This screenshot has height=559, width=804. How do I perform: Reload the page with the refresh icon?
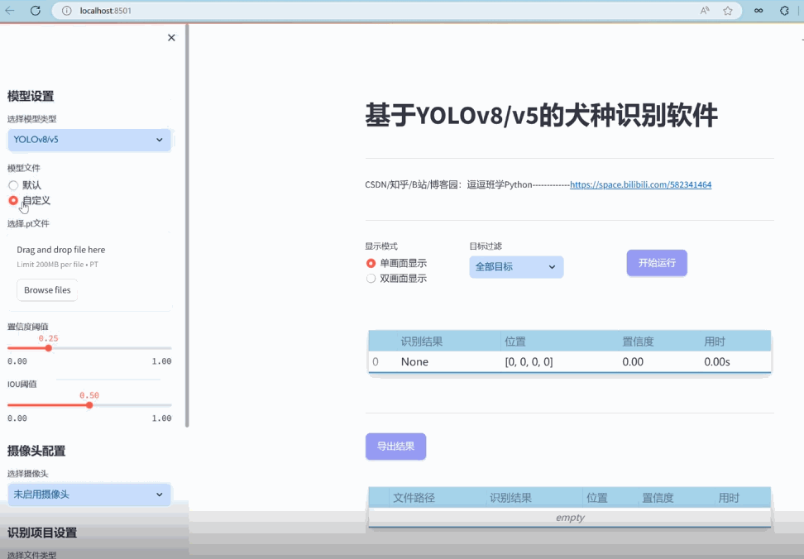tap(34, 11)
